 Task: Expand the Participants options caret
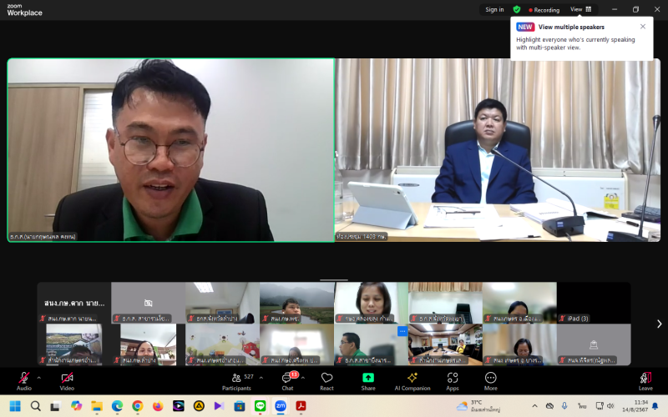pyautogui.click(x=261, y=377)
